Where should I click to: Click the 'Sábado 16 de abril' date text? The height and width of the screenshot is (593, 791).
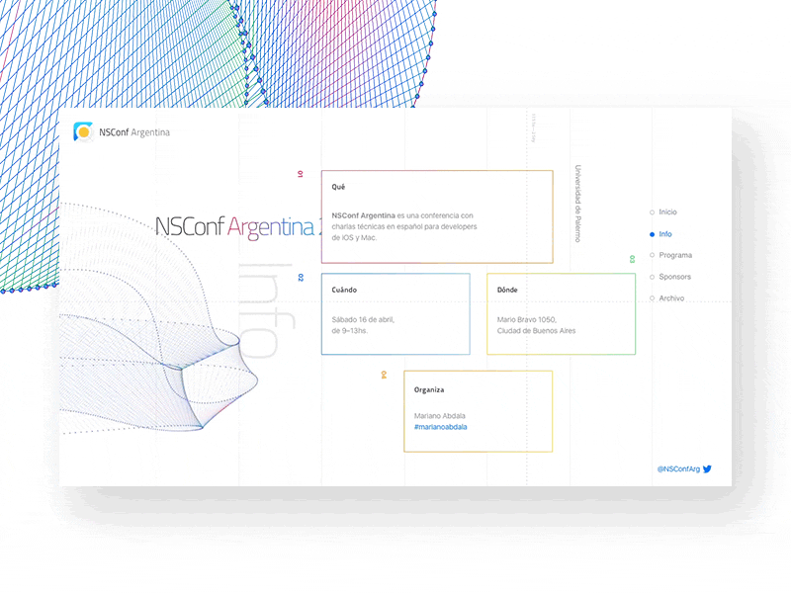(x=363, y=319)
